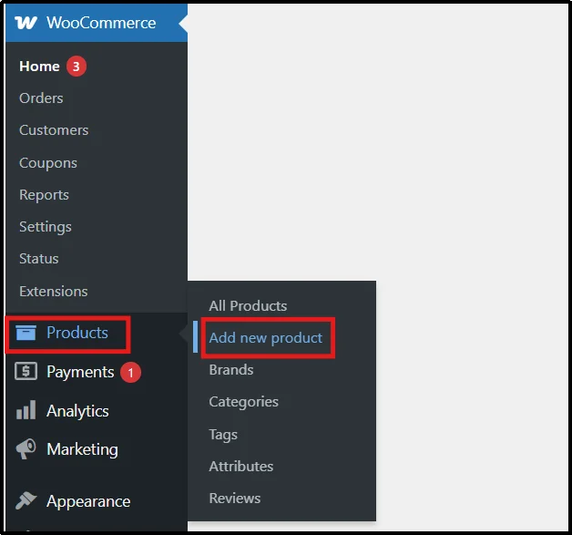The height and width of the screenshot is (535, 572).
Task: Open the Payments menu item
Action: click(80, 372)
